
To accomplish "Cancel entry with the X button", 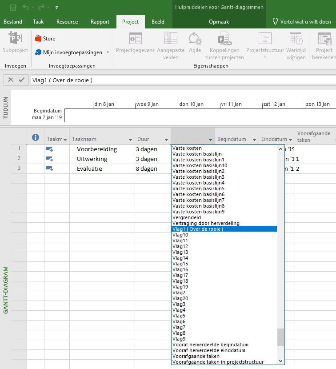I will click(11, 80).
